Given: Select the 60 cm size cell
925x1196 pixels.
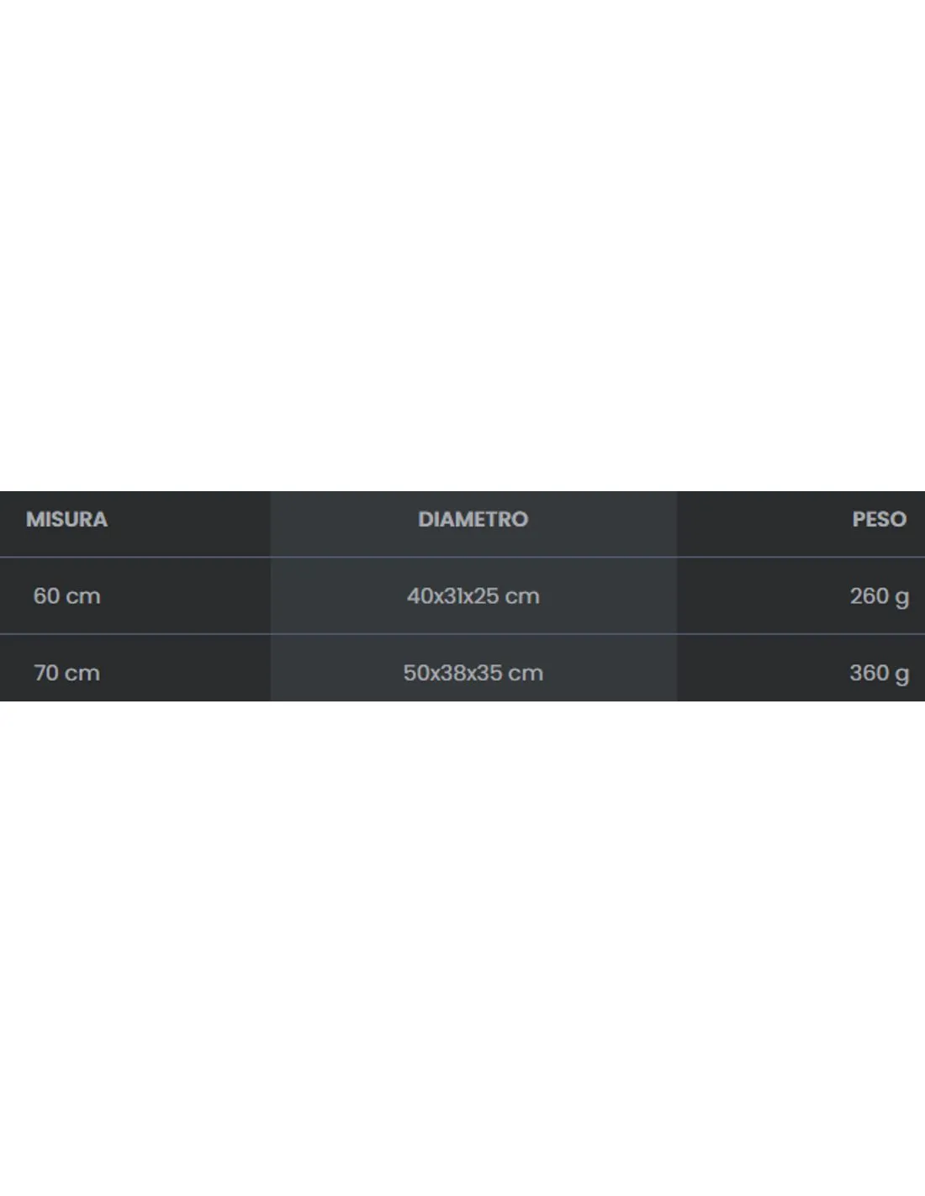Looking at the screenshot, I should (66, 595).
